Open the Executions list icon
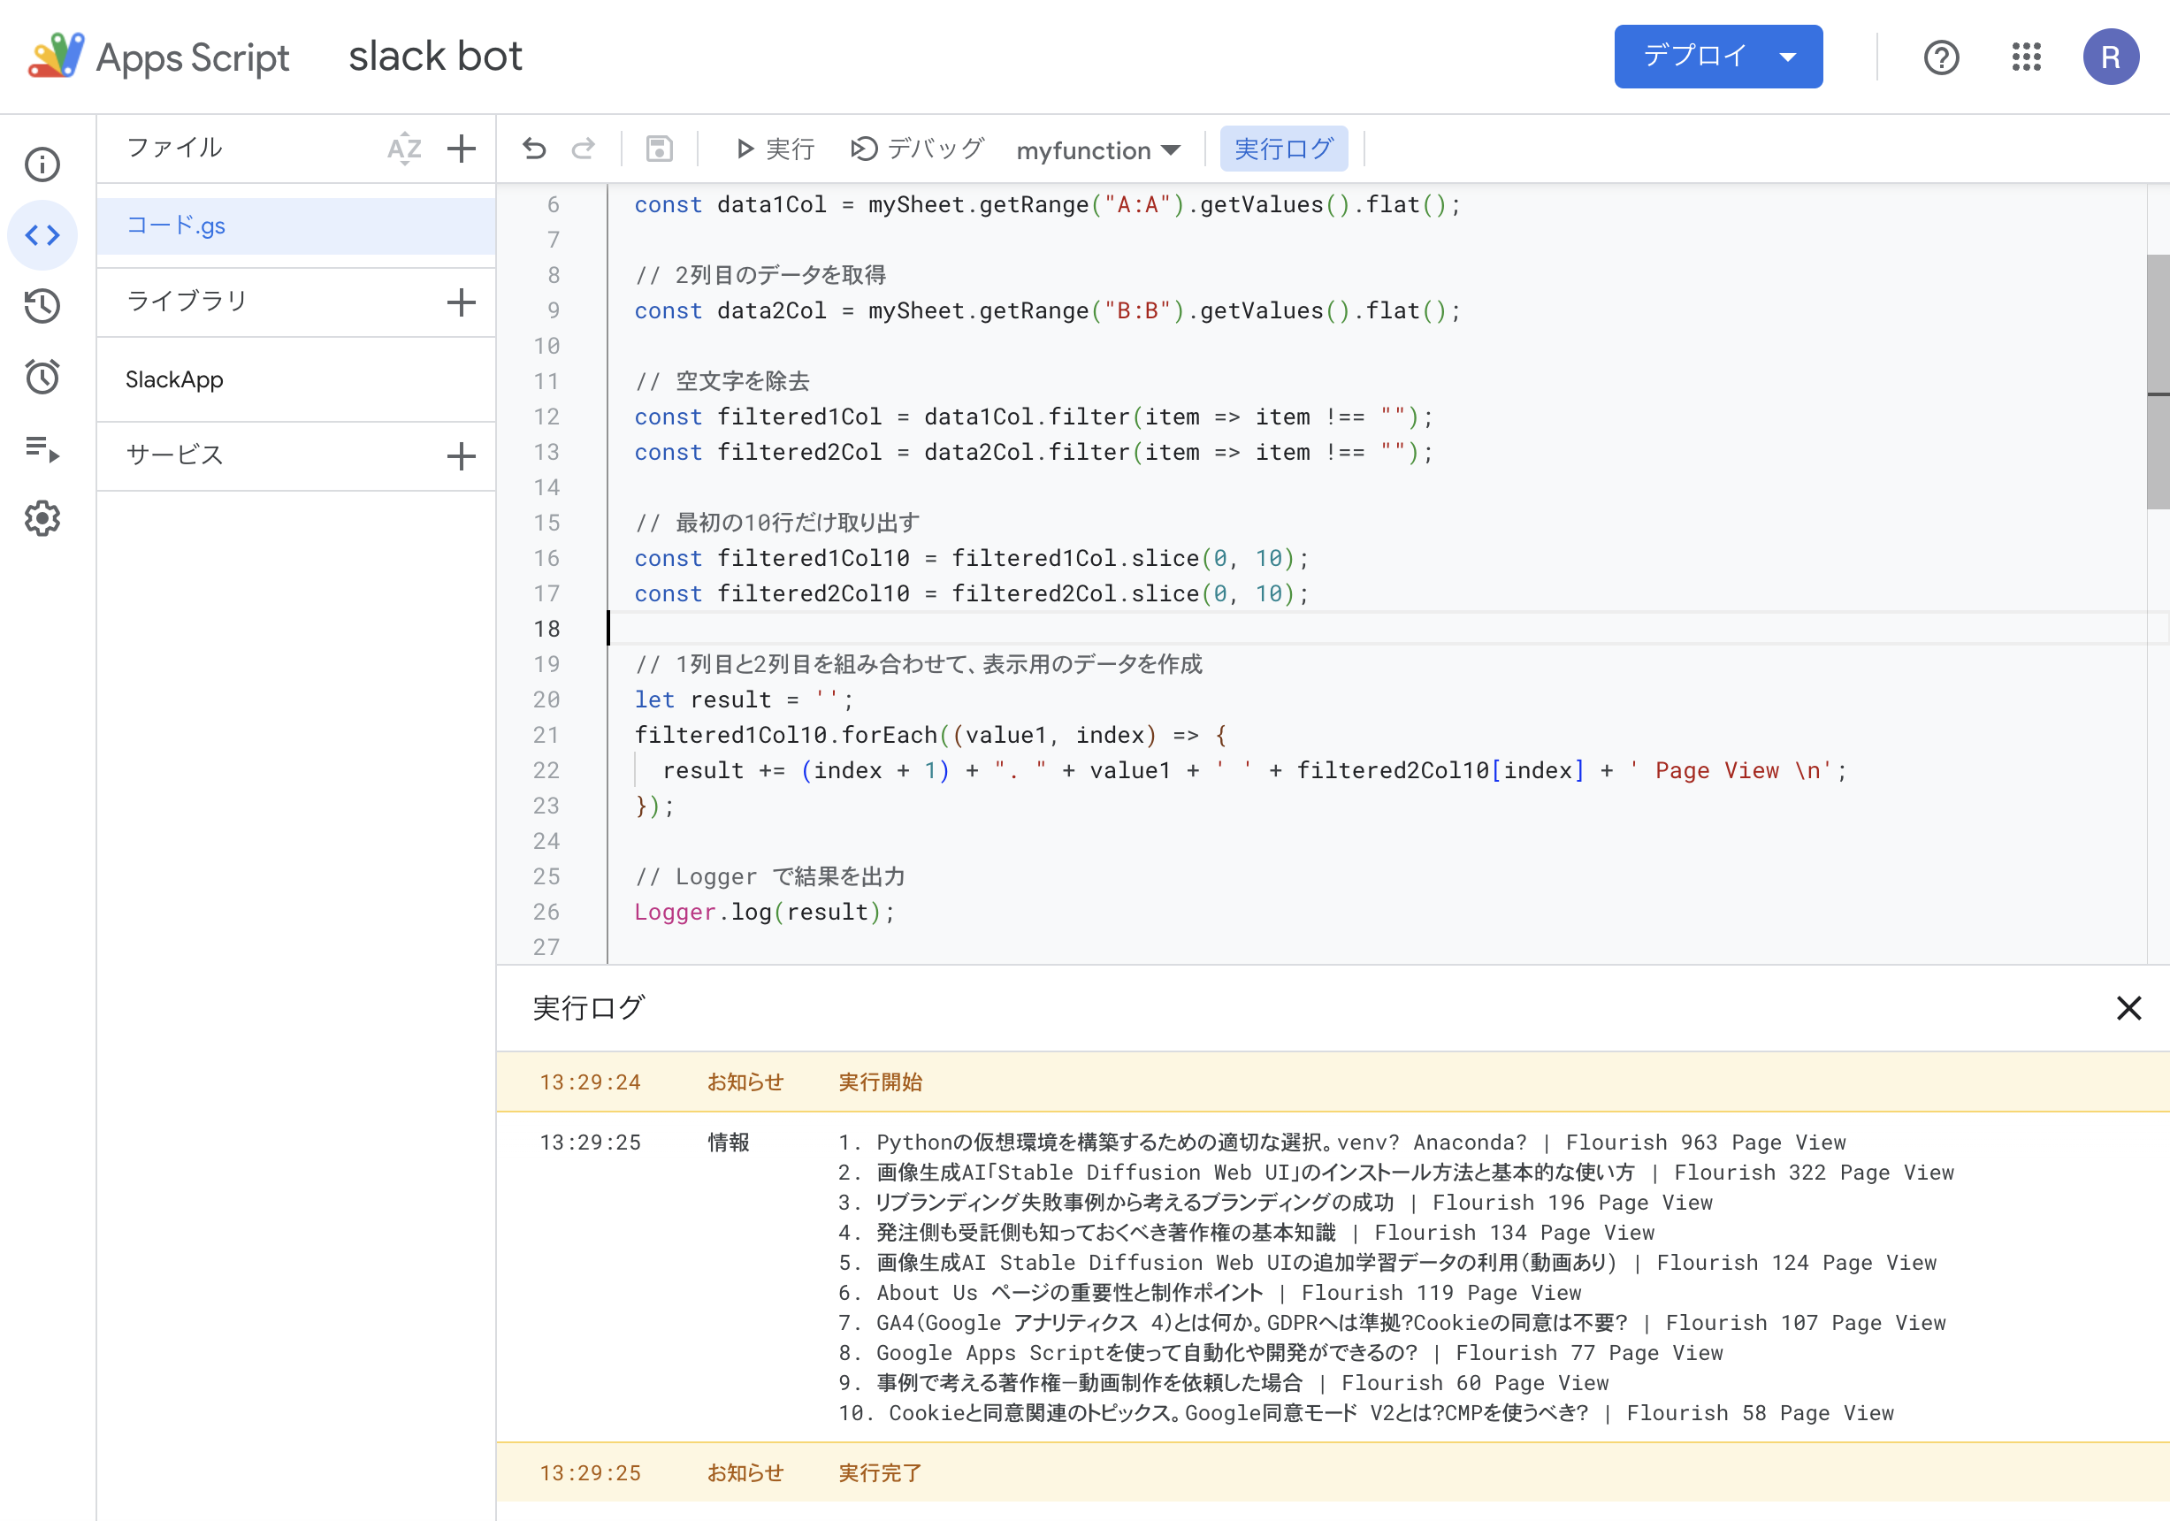Viewport: 2170px width, 1521px height. (x=42, y=448)
